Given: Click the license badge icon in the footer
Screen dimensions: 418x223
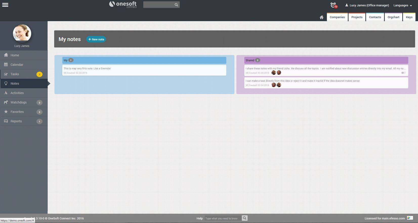Looking at the screenshot, I should 410,218.
